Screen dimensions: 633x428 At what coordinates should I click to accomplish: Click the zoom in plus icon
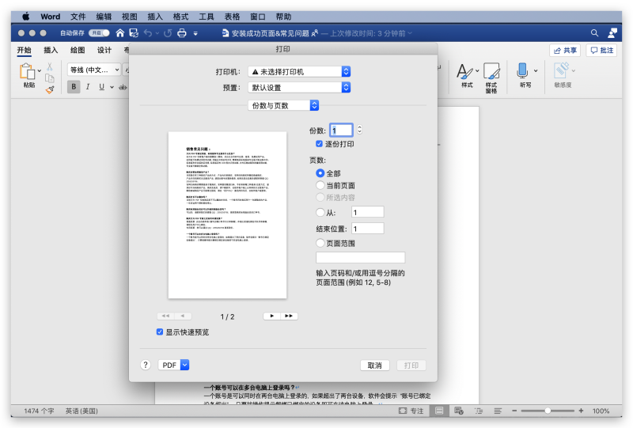(581, 411)
